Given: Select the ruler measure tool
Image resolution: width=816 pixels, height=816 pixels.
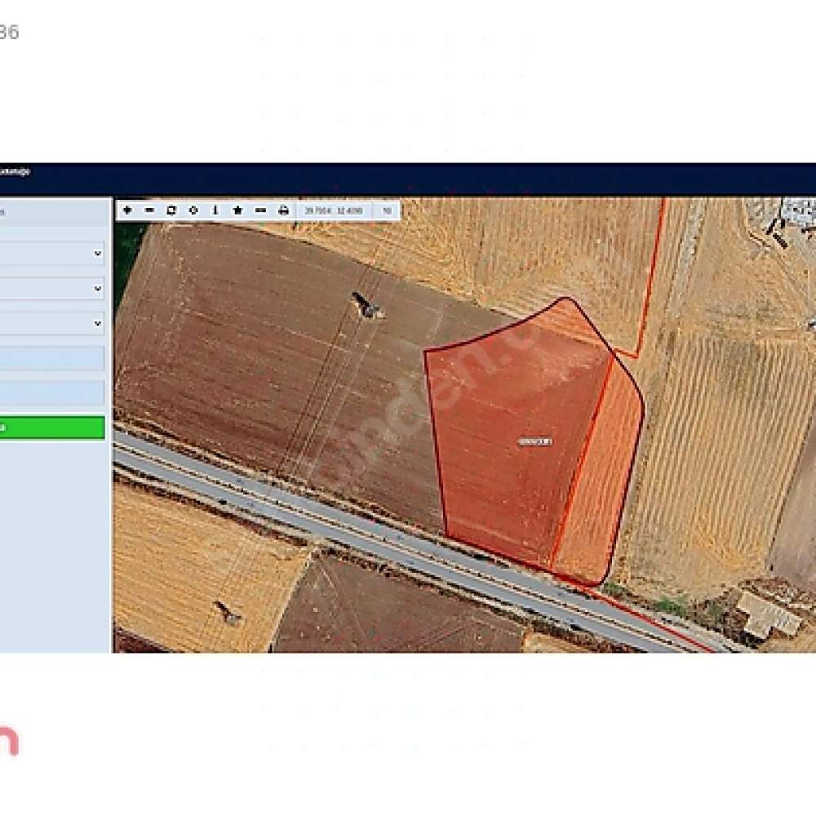Looking at the screenshot, I should [261, 211].
